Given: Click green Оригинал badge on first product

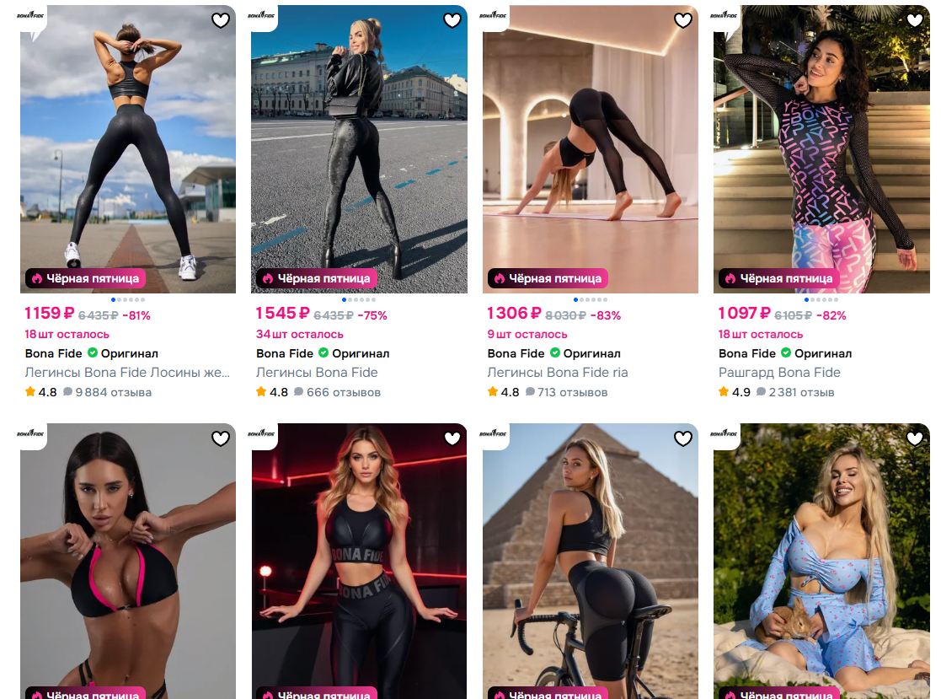Looking at the screenshot, I should tap(123, 353).
